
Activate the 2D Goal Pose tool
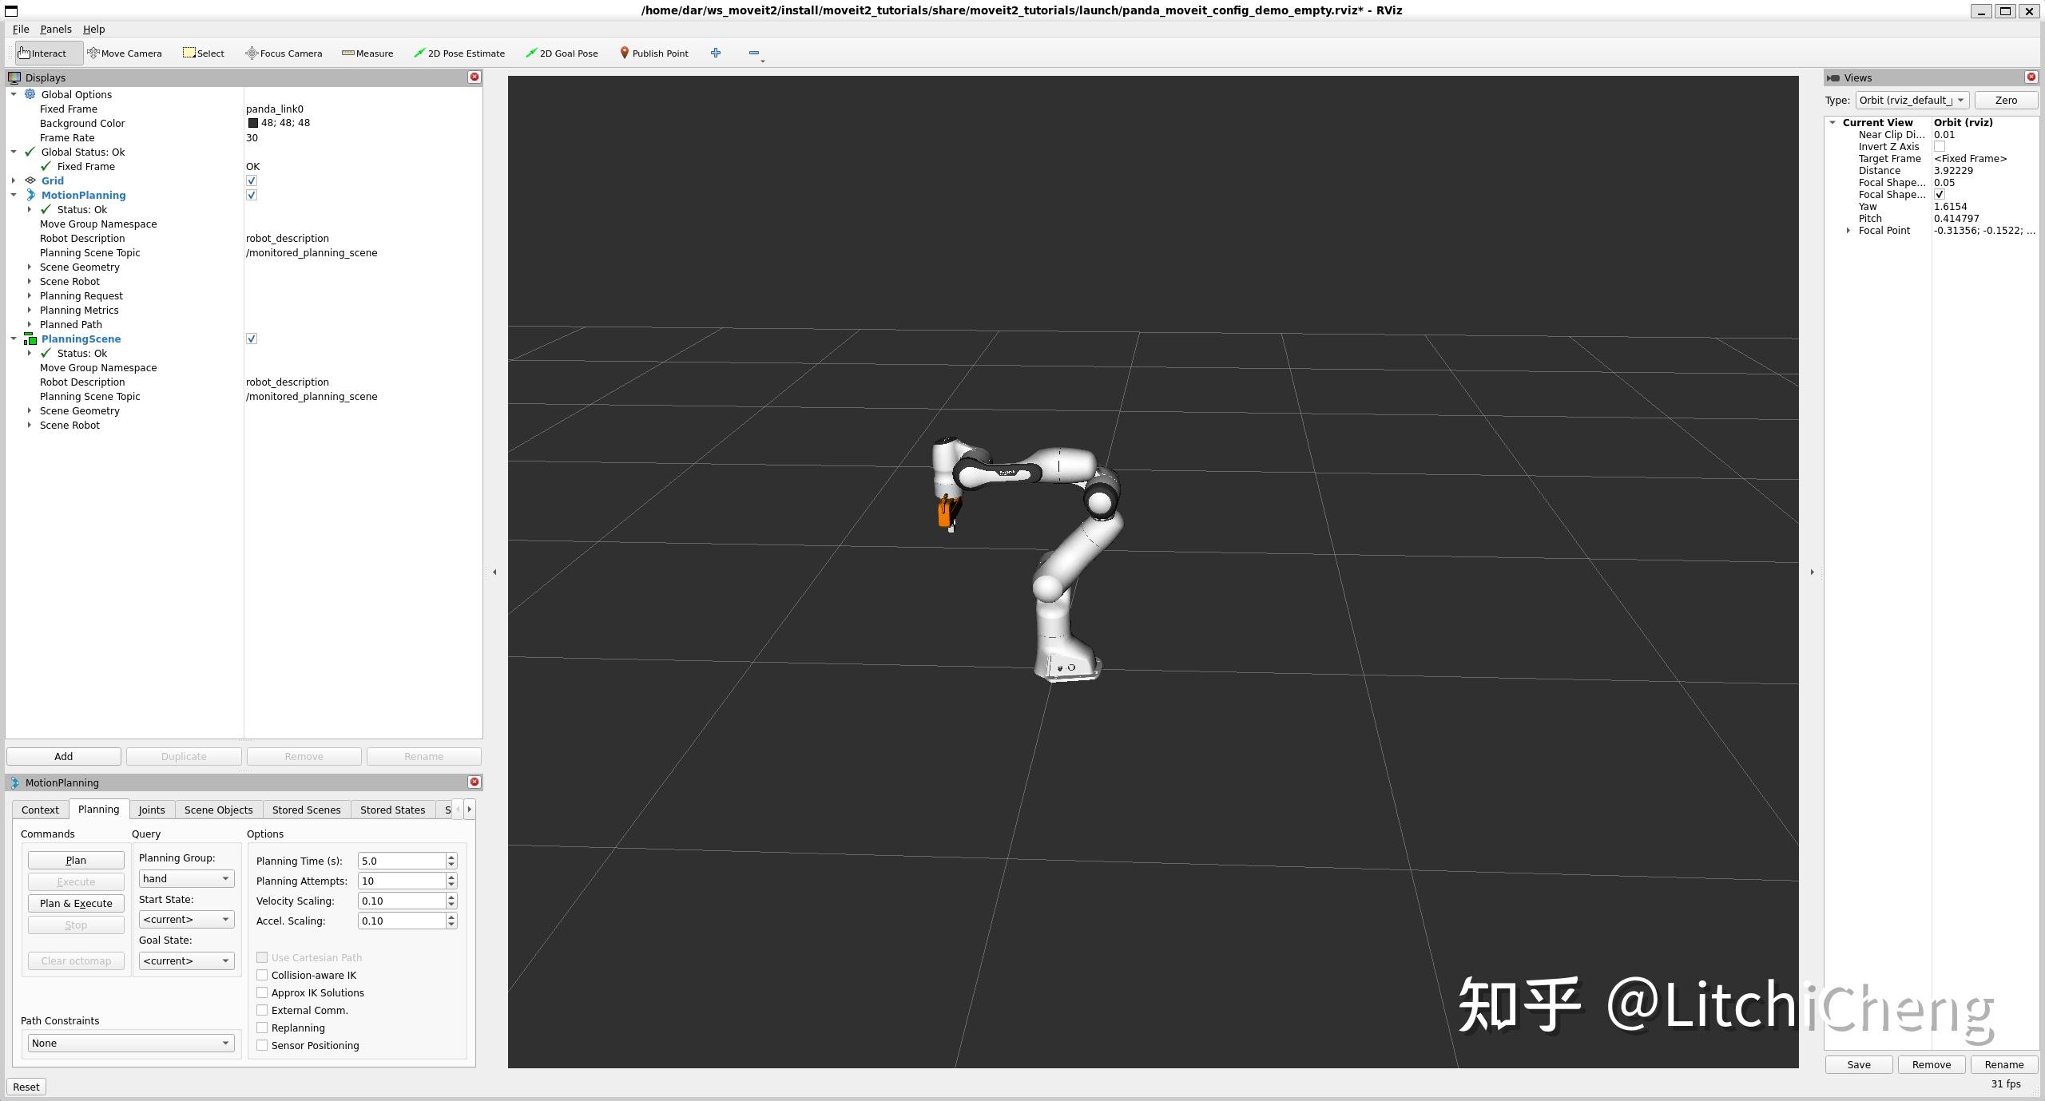pyautogui.click(x=562, y=53)
